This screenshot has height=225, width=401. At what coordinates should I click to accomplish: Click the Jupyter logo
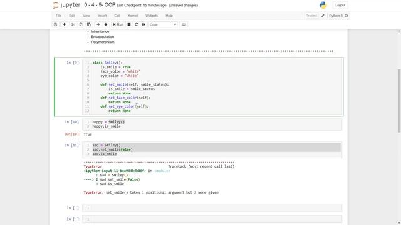point(66,5)
